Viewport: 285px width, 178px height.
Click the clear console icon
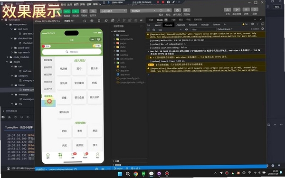[154, 30]
